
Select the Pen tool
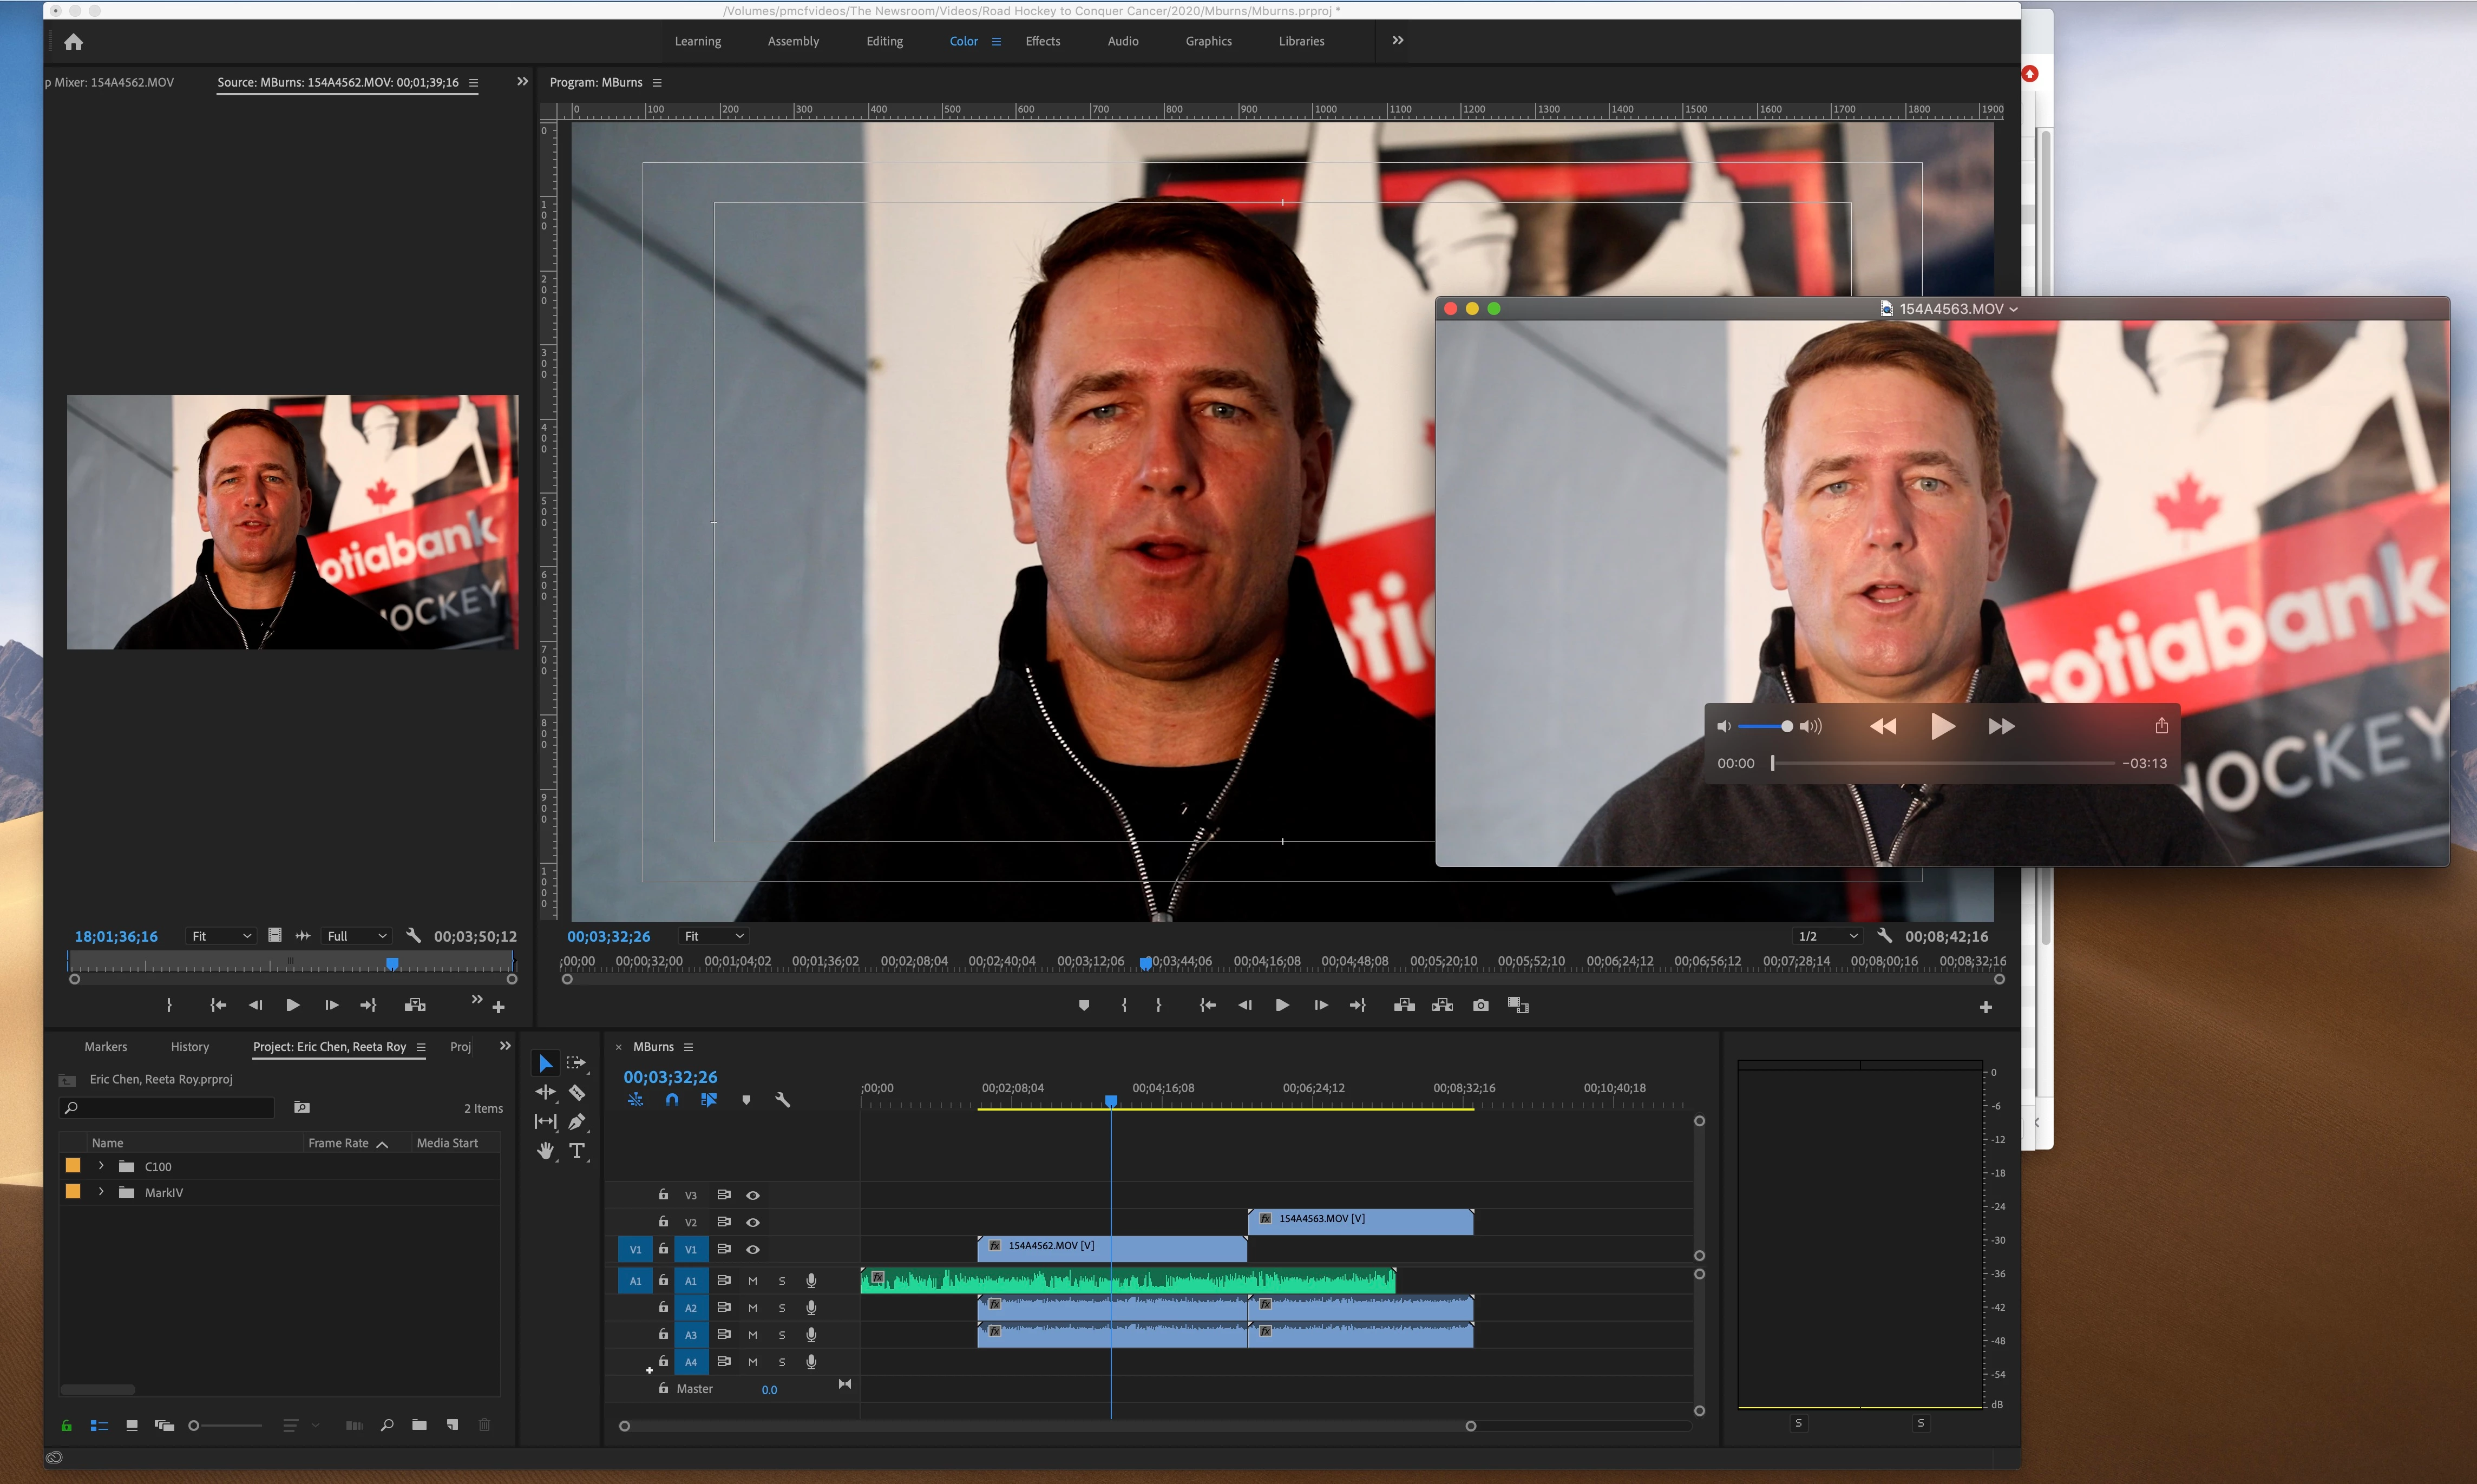[577, 1122]
